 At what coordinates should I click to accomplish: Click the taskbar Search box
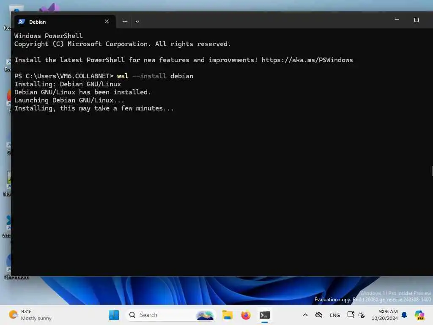[171, 315]
